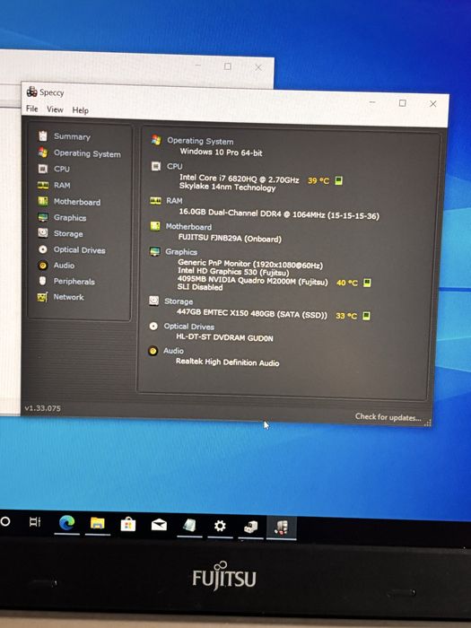Close the background window behind Speccy

coord(258,67)
